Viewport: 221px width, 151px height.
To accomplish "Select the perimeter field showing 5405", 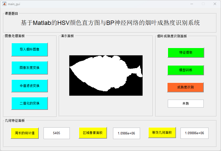I will click(57, 133).
